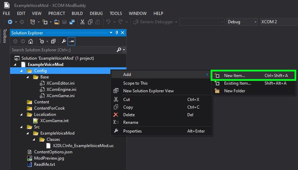This screenshot has width=298, height=170.
Task: Click the Copy icon in the toolbar
Action: [x=90, y=22]
